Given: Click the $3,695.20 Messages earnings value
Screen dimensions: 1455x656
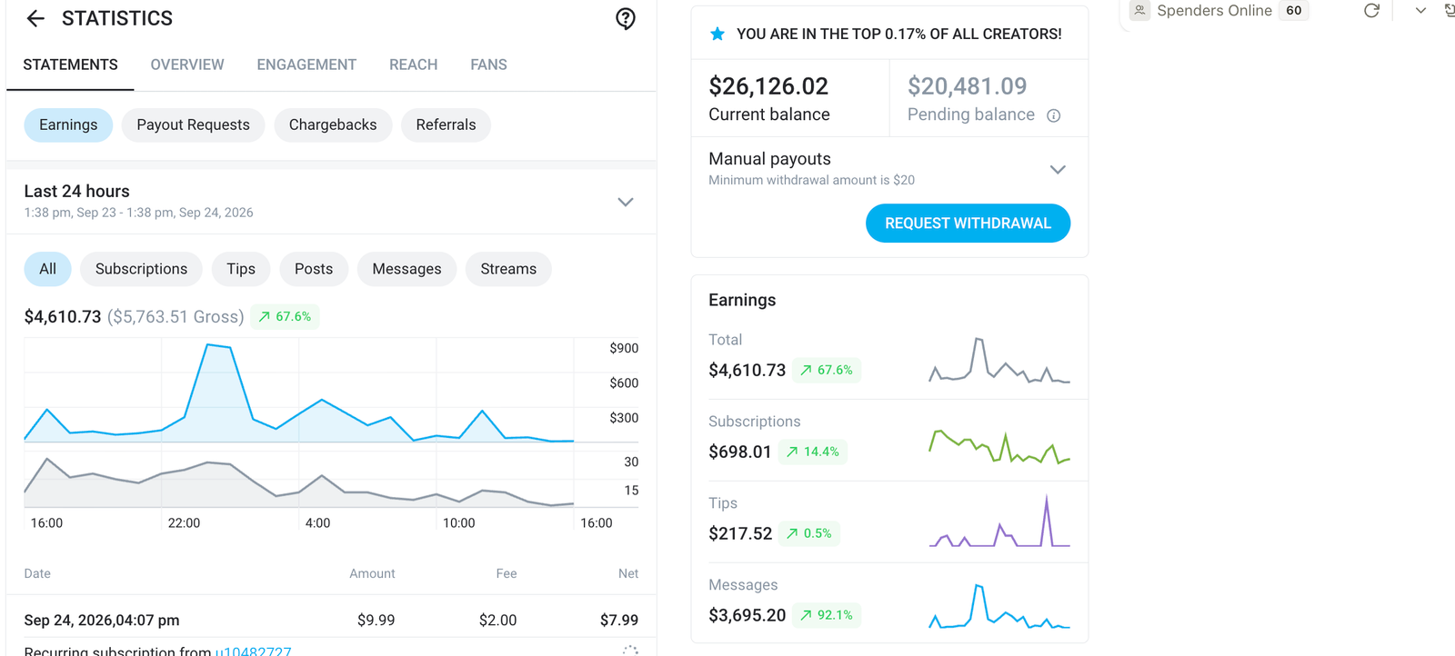Looking at the screenshot, I should [747, 615].
